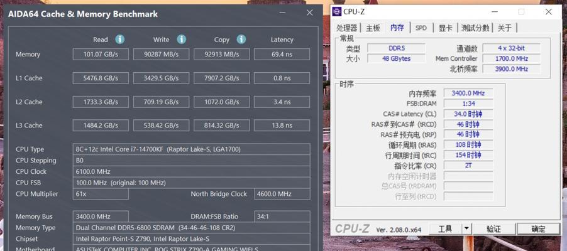Click the L3 Cache Read value 1484.2 GB/s
This screenshot has width=567, height=251.
coord(101,125)
